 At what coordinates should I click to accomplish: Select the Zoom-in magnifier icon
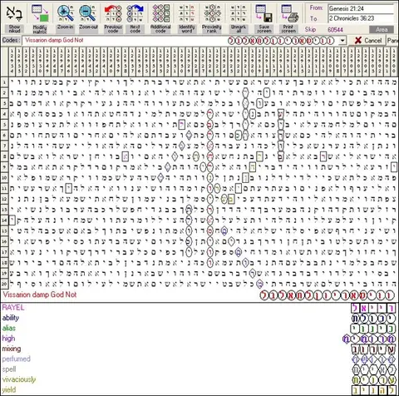click(x=66, y=13)
